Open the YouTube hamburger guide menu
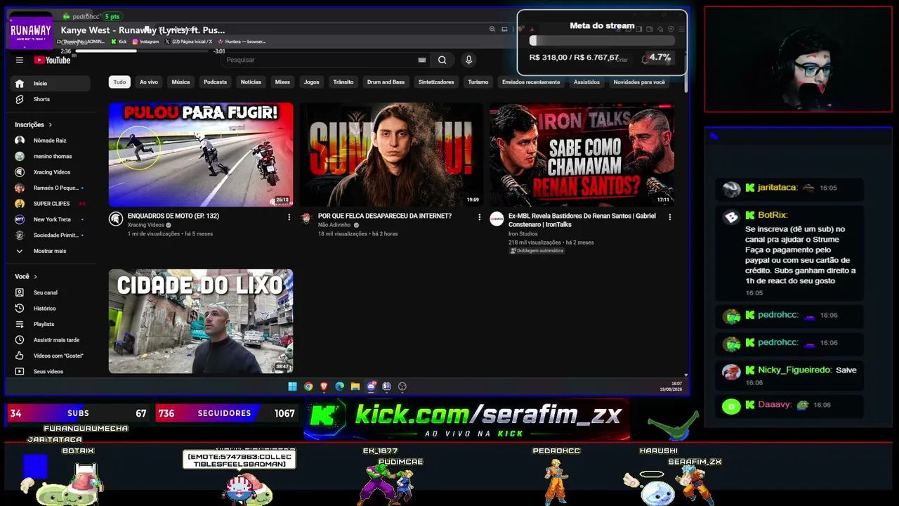The height and width of the screenshot is (506, 899). click(20, 60)
